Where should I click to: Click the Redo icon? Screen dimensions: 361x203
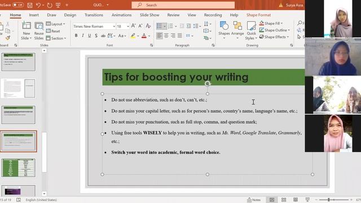(50, 5)
